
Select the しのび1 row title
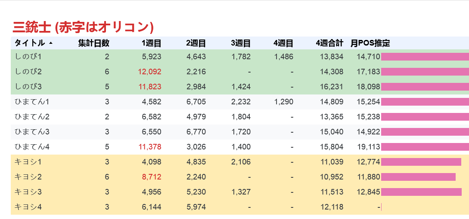click(x=28, y=57)
